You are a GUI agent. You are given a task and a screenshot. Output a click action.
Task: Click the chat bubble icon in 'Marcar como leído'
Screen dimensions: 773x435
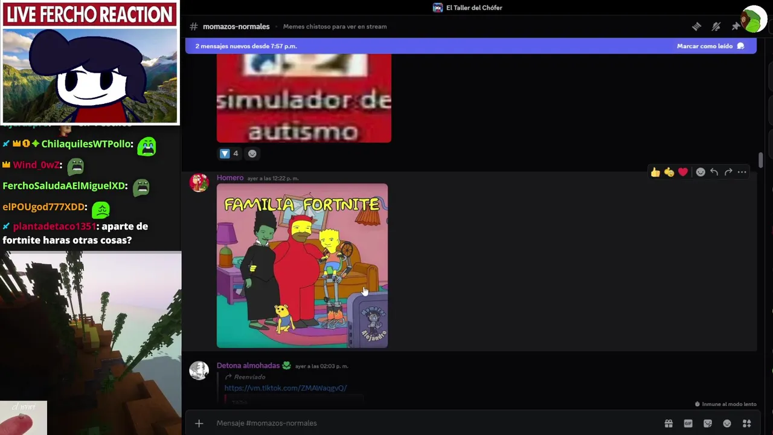coord(741,46)
